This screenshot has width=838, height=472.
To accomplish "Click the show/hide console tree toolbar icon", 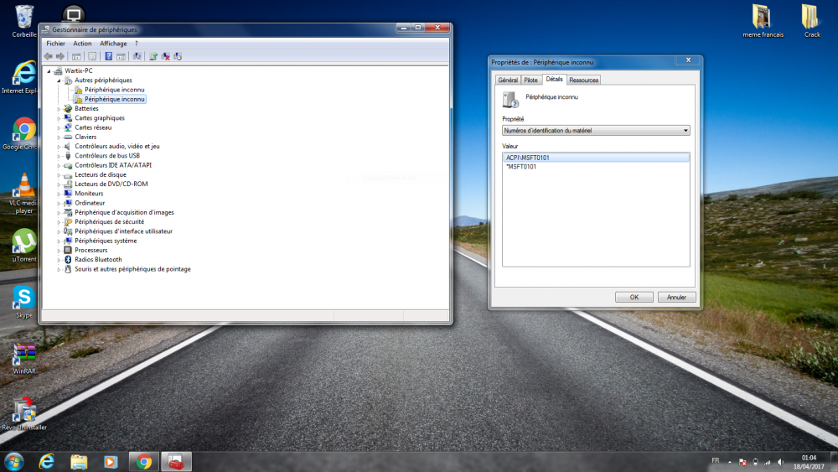I will pos(76,56).
